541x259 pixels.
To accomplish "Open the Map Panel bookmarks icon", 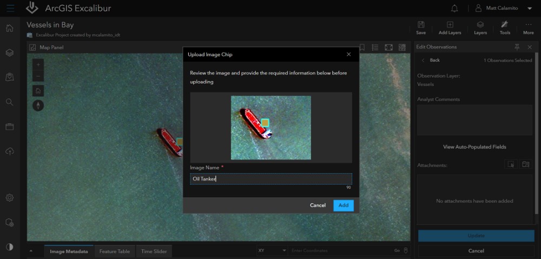I will (x=362, y=47).
